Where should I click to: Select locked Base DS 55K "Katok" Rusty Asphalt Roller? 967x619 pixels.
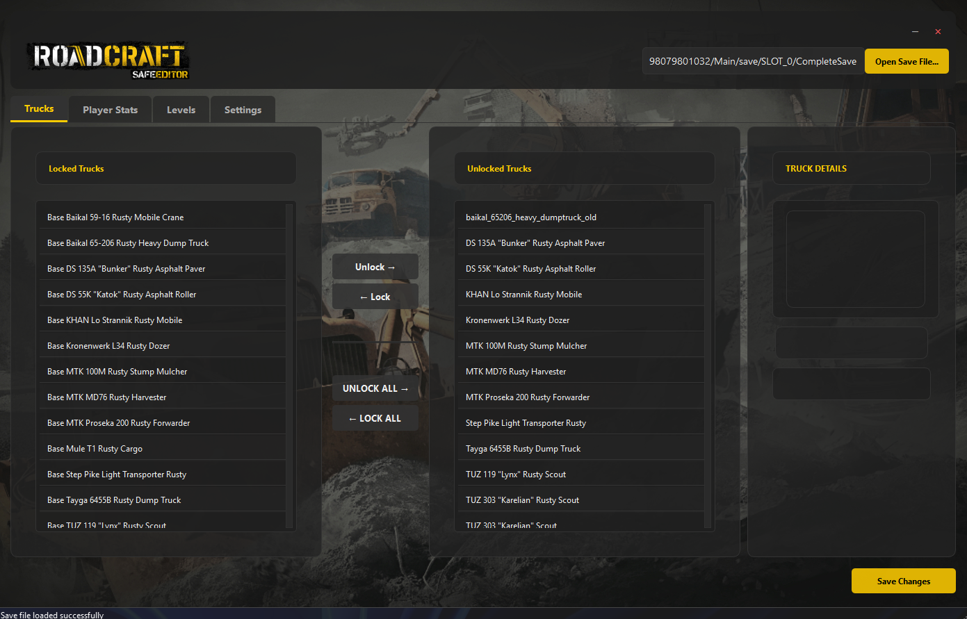(x=163, y=295)
